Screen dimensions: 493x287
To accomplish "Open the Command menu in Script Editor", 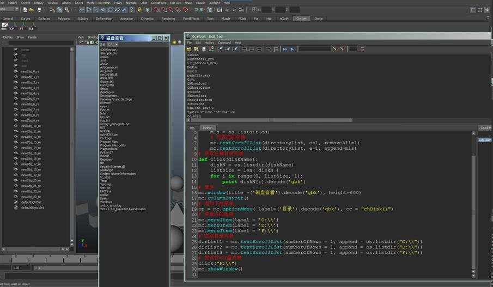I will [224, 42].
